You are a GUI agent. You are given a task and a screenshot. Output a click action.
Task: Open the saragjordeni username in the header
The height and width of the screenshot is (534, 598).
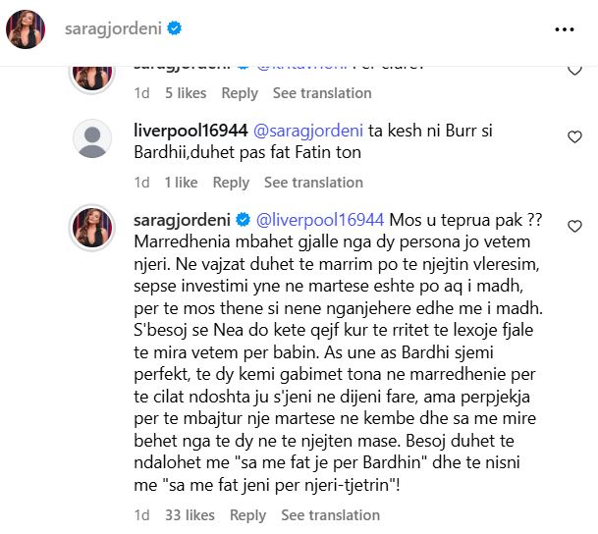pos(110,29)
